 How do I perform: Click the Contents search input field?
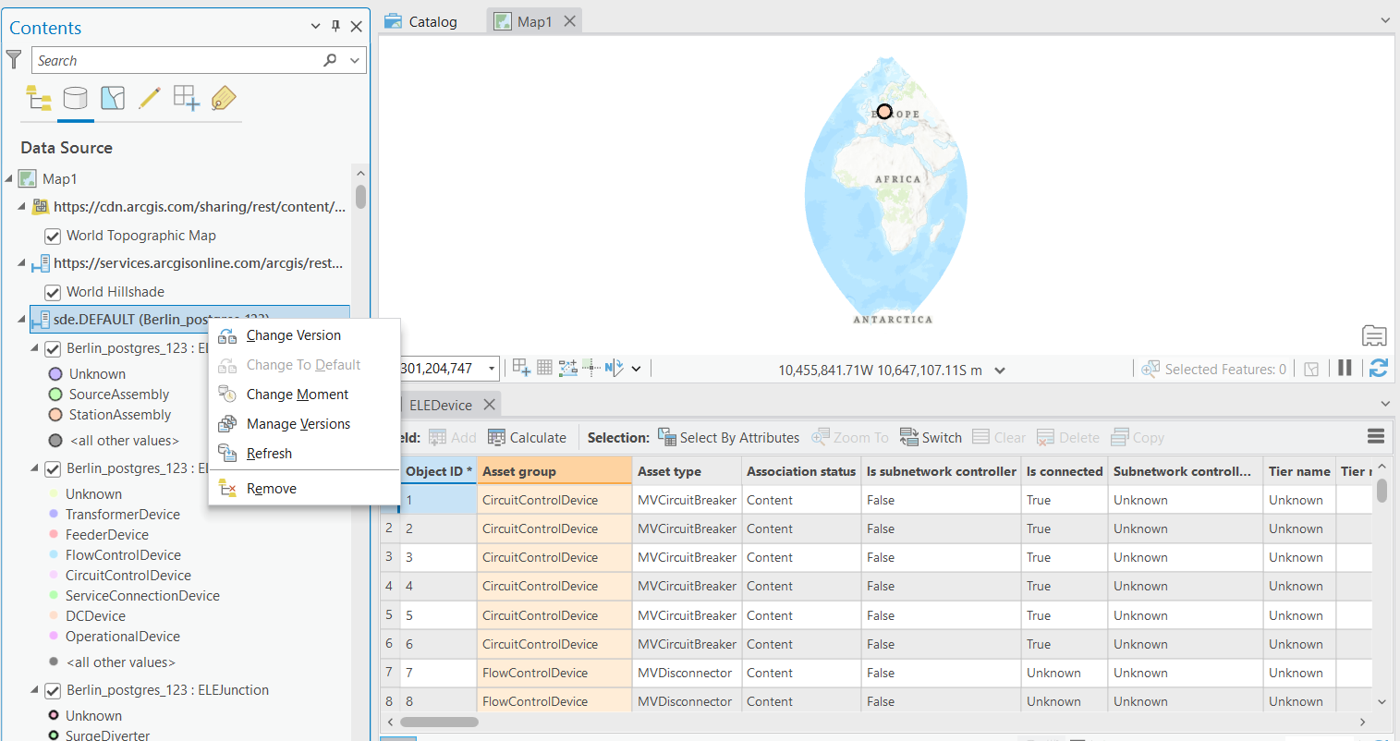coord(176,60)
